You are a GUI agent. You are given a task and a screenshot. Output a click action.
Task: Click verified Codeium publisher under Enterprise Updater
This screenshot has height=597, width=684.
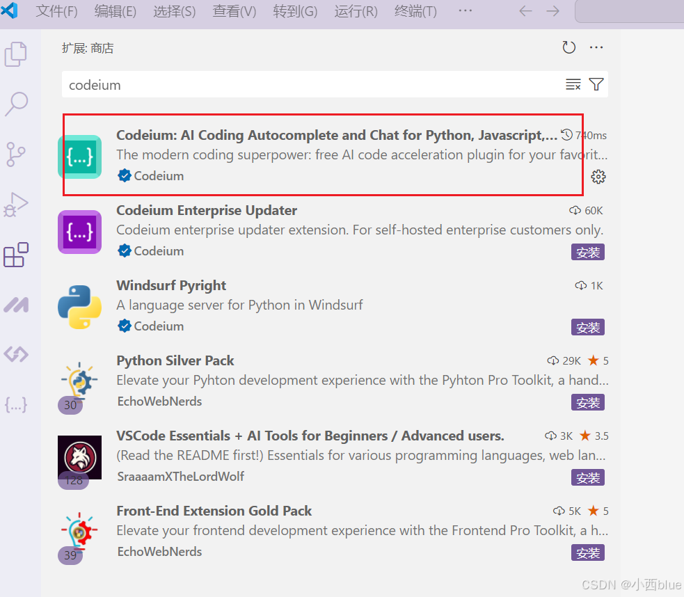(x=151, y=251)
